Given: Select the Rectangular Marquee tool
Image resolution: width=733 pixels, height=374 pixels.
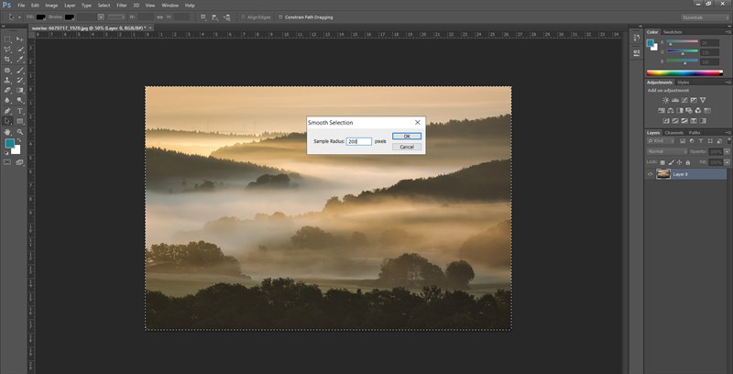Looking at the screenshot, I should pyautogui.click(x=8, y=39).
